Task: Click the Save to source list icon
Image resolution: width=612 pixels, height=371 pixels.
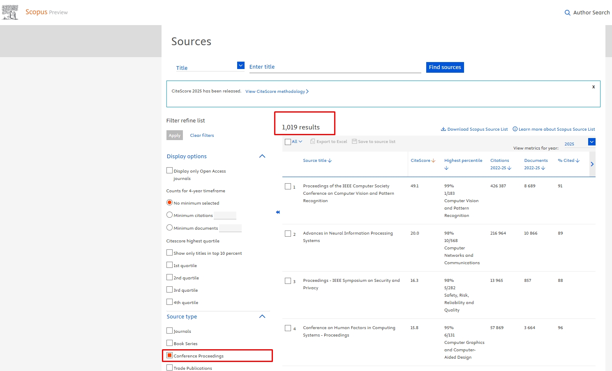Action: (354, 141)
